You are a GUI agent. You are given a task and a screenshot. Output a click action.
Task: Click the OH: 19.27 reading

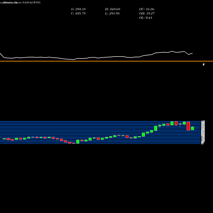coord(147,13)
